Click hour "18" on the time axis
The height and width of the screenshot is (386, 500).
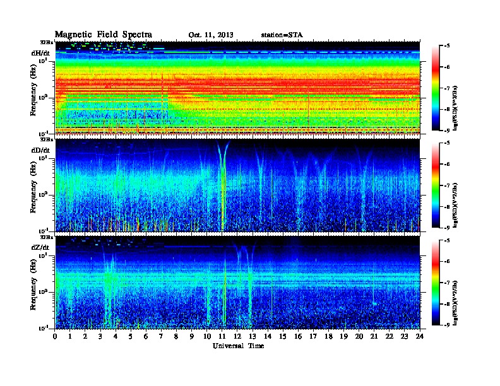click(x=328, y=336)
